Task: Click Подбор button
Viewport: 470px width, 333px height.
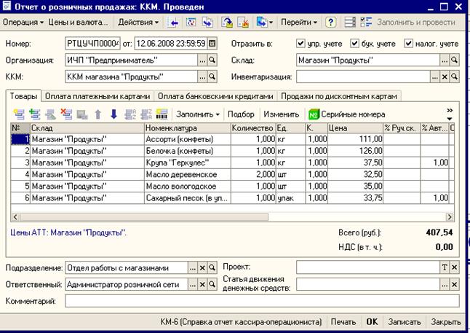Action: tap(241, 114)
